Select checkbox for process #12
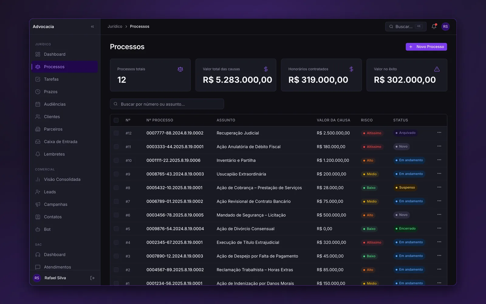The width and height of the screenshot is (486, 304). tap(116, 133)
